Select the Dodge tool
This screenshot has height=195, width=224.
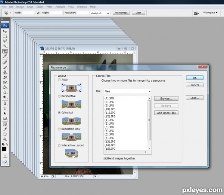(x=5, y=97)
